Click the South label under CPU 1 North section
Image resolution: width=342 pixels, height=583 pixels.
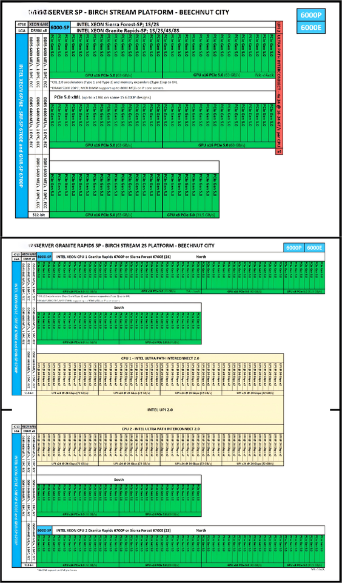click(x=119, y=307)
